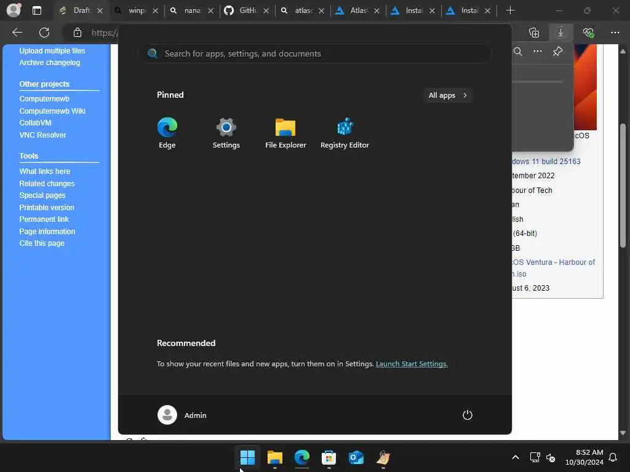Launch File Explorer from pinned apps
Screen dimensions: 630x472
coord(285,133)
